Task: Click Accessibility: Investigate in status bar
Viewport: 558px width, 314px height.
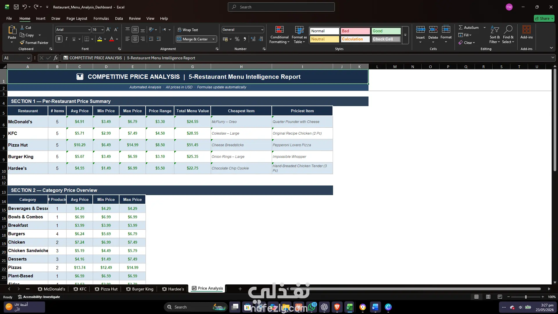Action: pyautogui.click(x=39, y=297)
